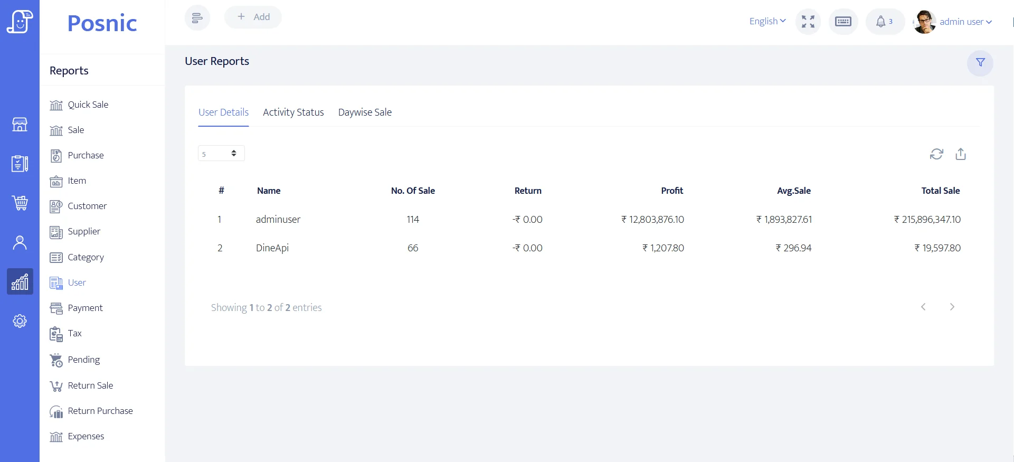Click the Add button

[253, 17]
